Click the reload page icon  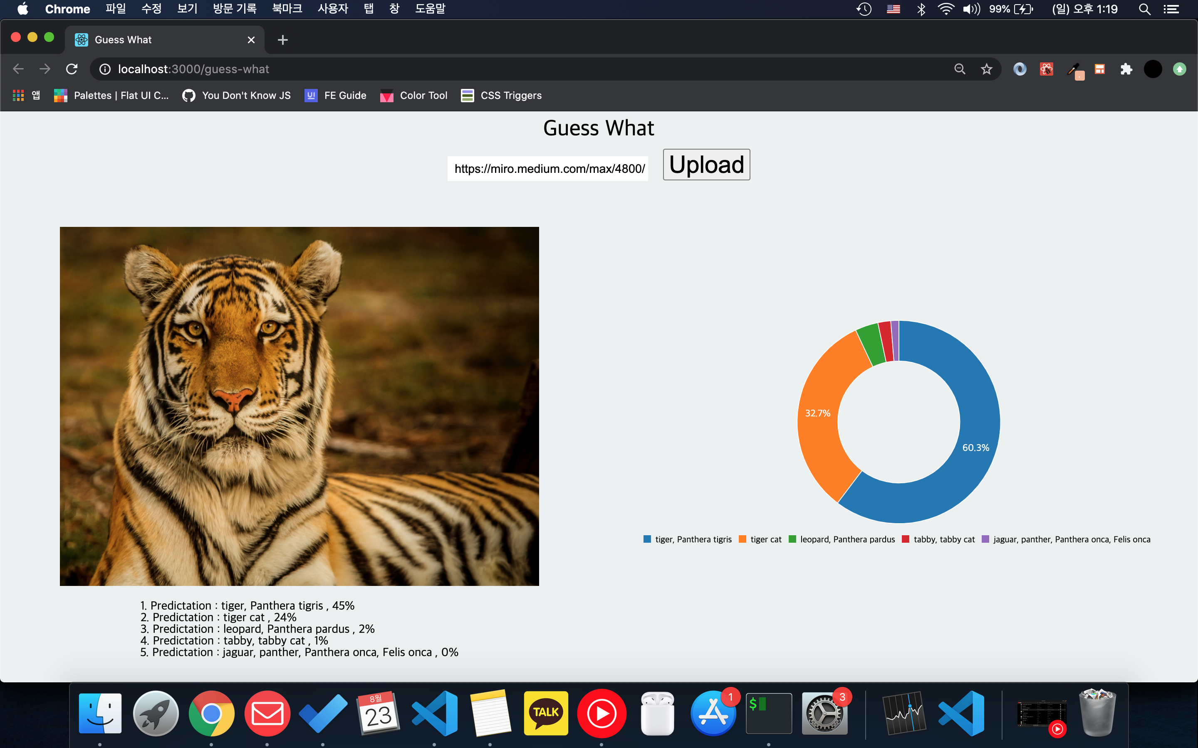click(72, 69)
